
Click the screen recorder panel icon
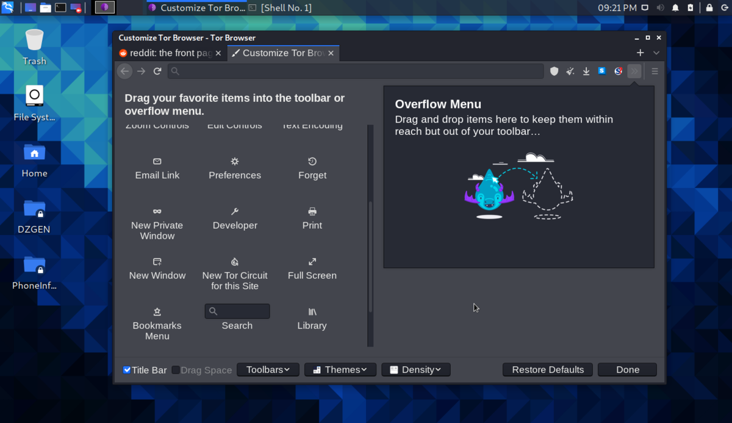click(76, 8)
